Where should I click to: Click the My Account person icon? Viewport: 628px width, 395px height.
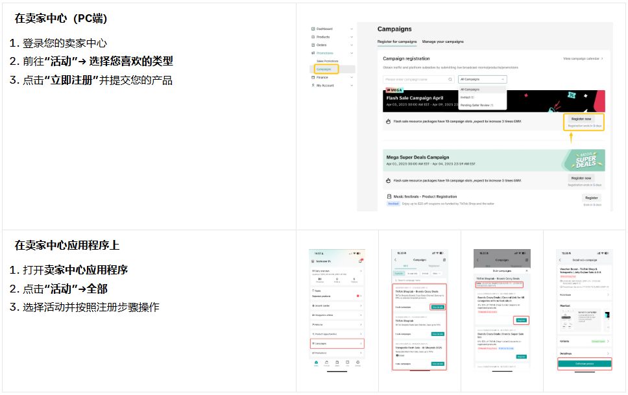313,85
